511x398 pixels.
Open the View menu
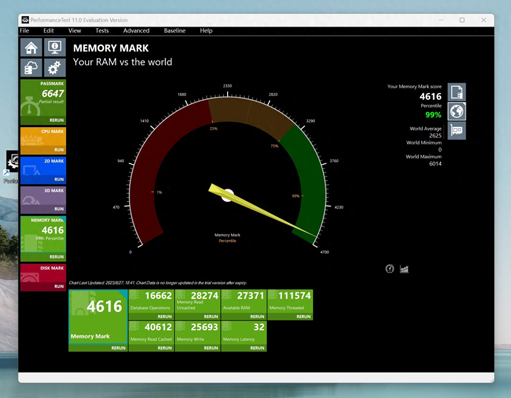click(75, 31)
